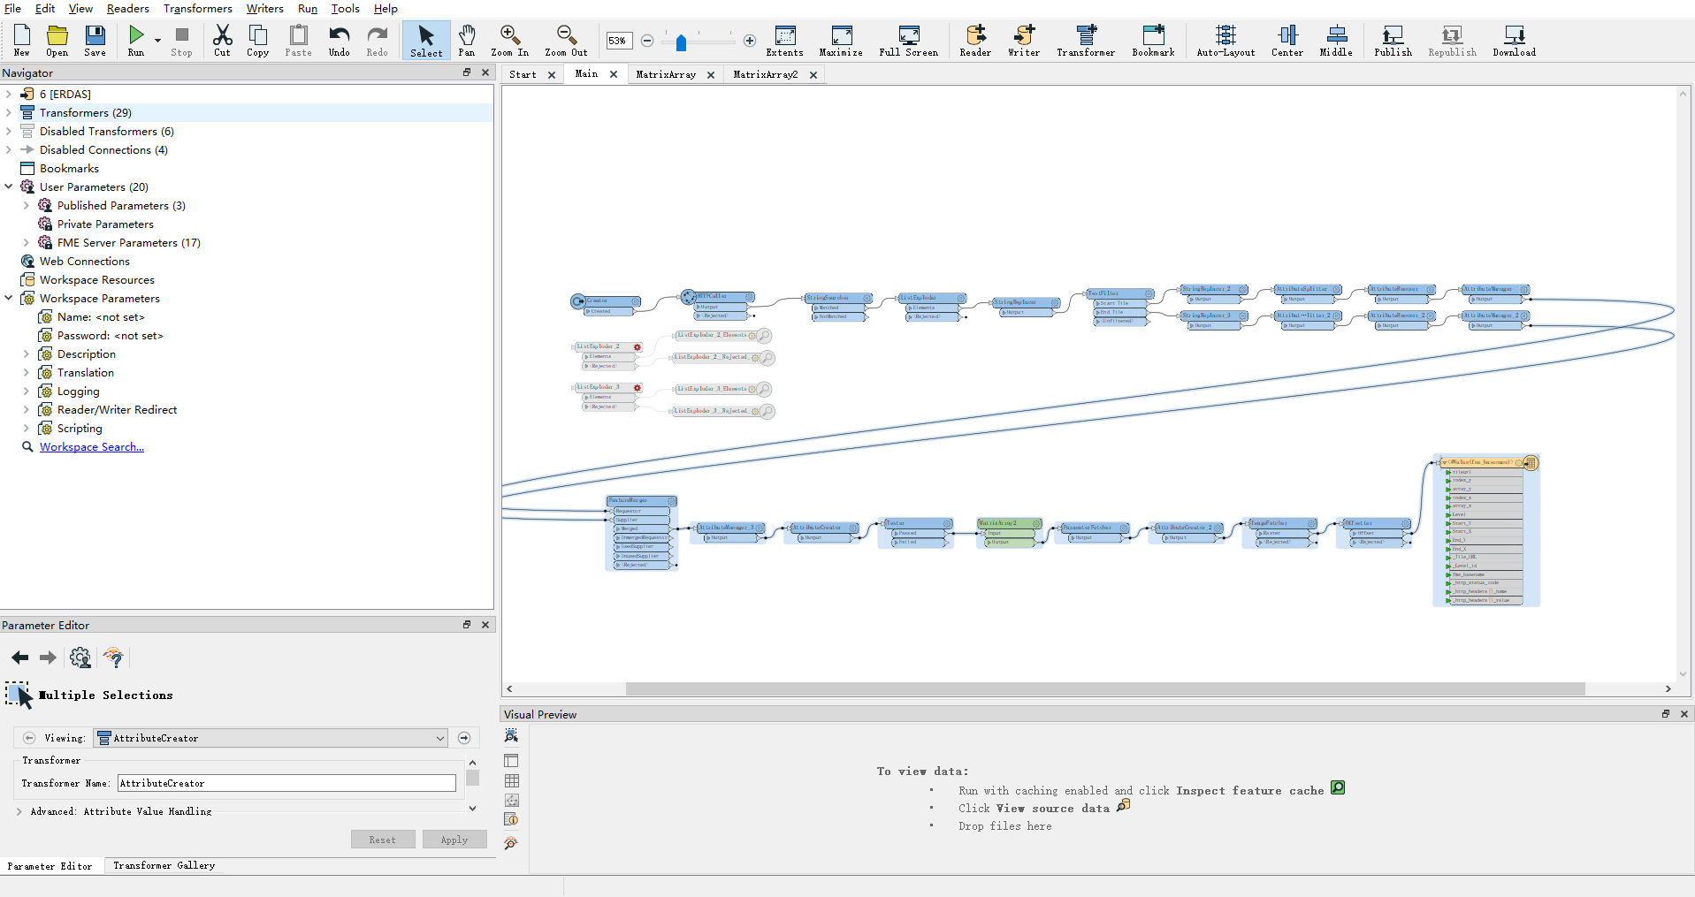Expand the Transformers (29) tree node
1695x897 pixels.
pos(9,112)
